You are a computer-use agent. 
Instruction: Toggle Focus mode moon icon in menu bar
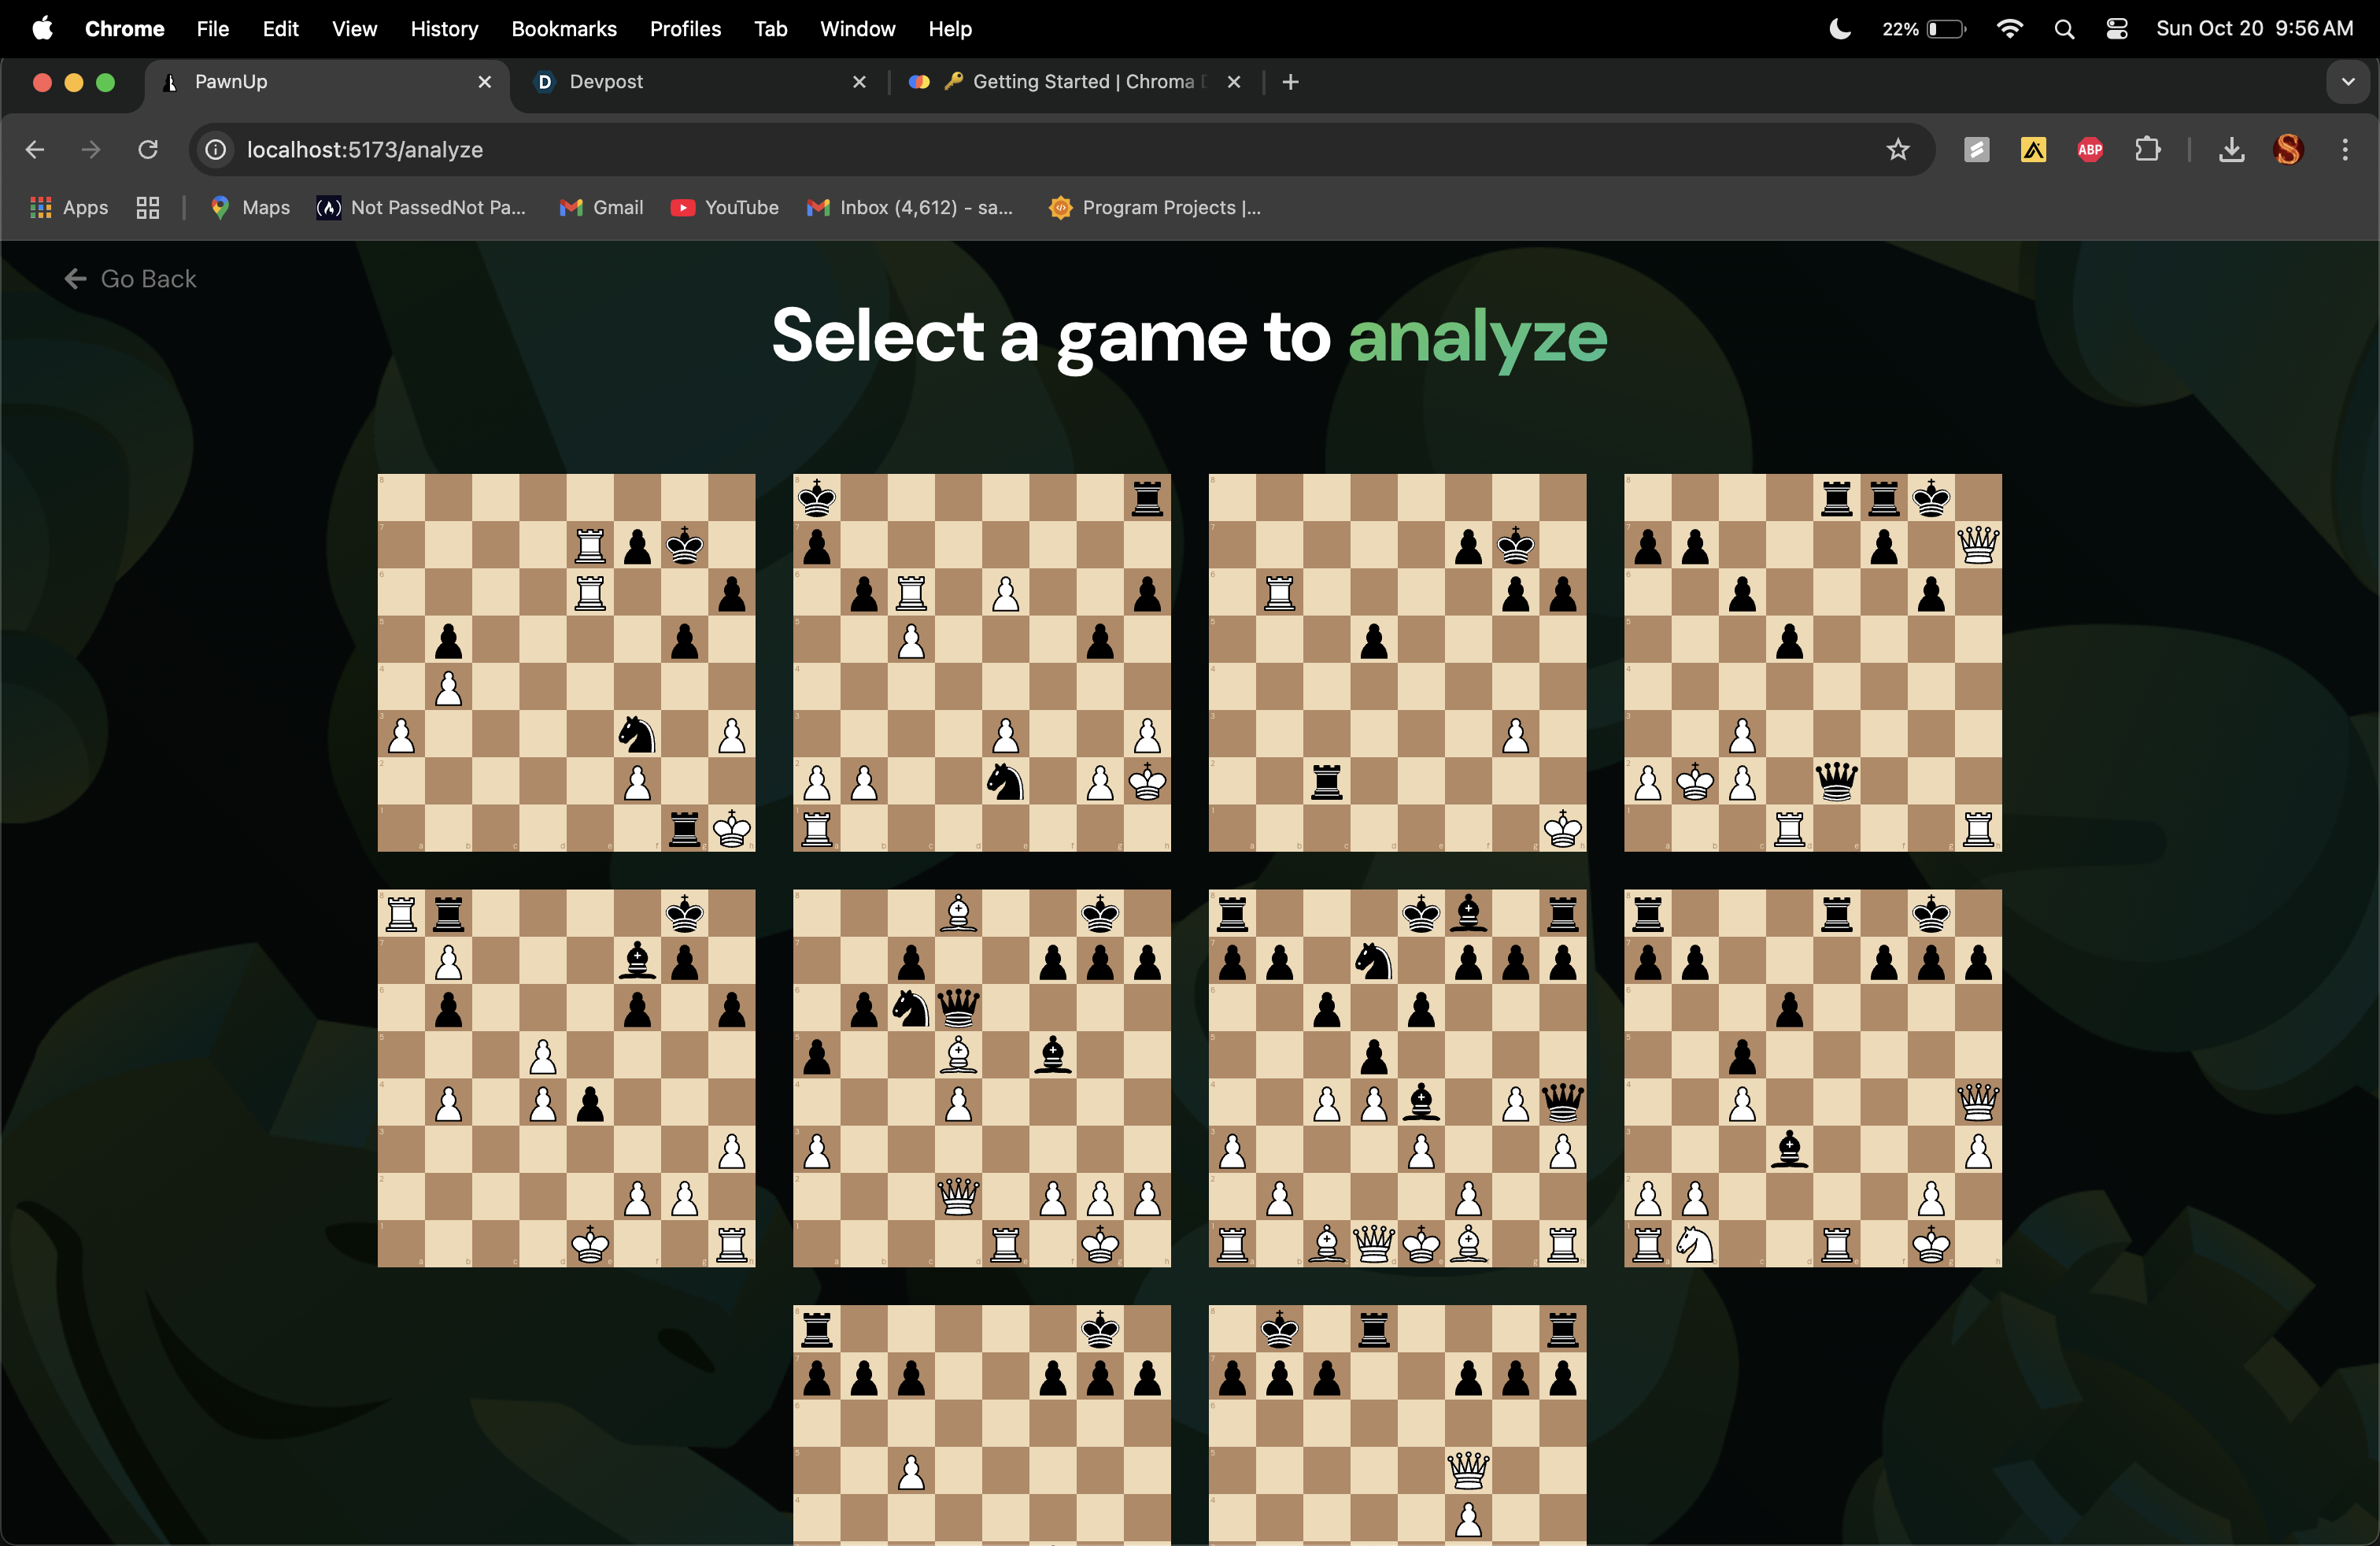pyautogui.click(x=1839, y=29)
